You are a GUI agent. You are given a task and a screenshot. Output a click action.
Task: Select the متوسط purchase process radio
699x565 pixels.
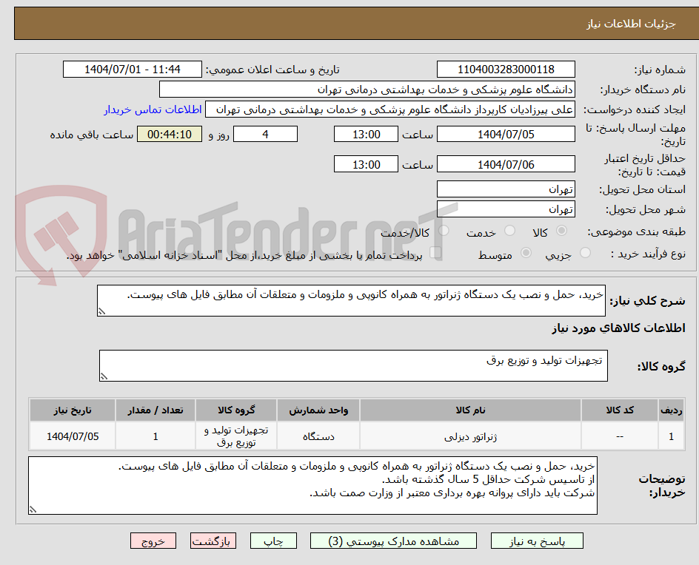point(526,253)
